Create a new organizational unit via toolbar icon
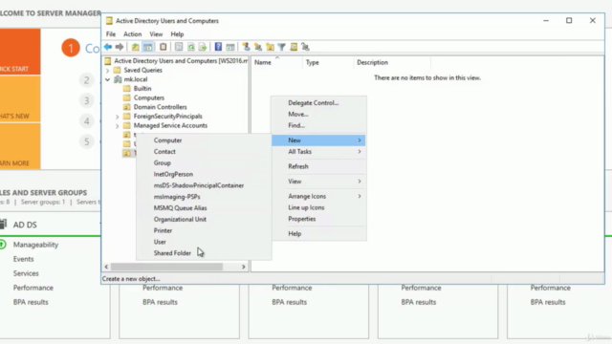 tap(270, 47)
